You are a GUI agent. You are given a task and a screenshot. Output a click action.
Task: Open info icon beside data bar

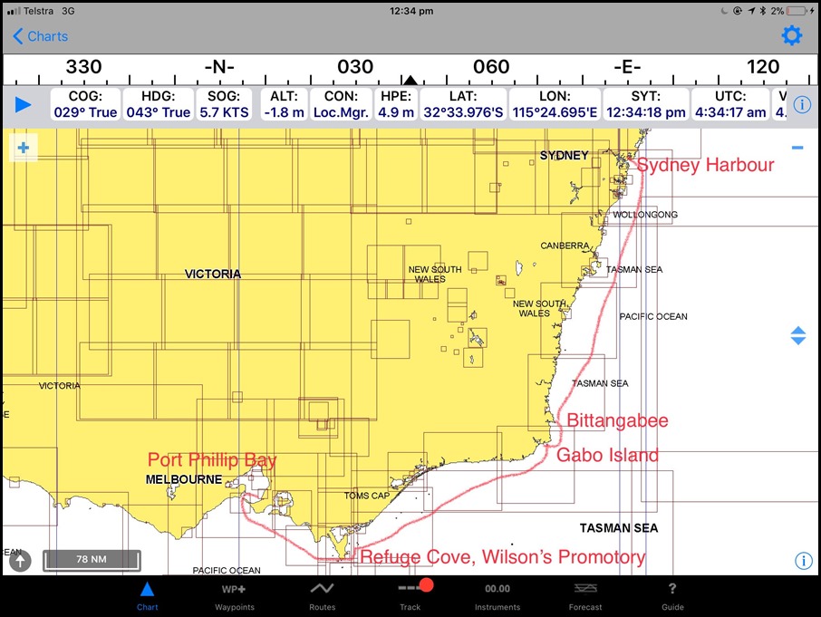tap(802, 105)
